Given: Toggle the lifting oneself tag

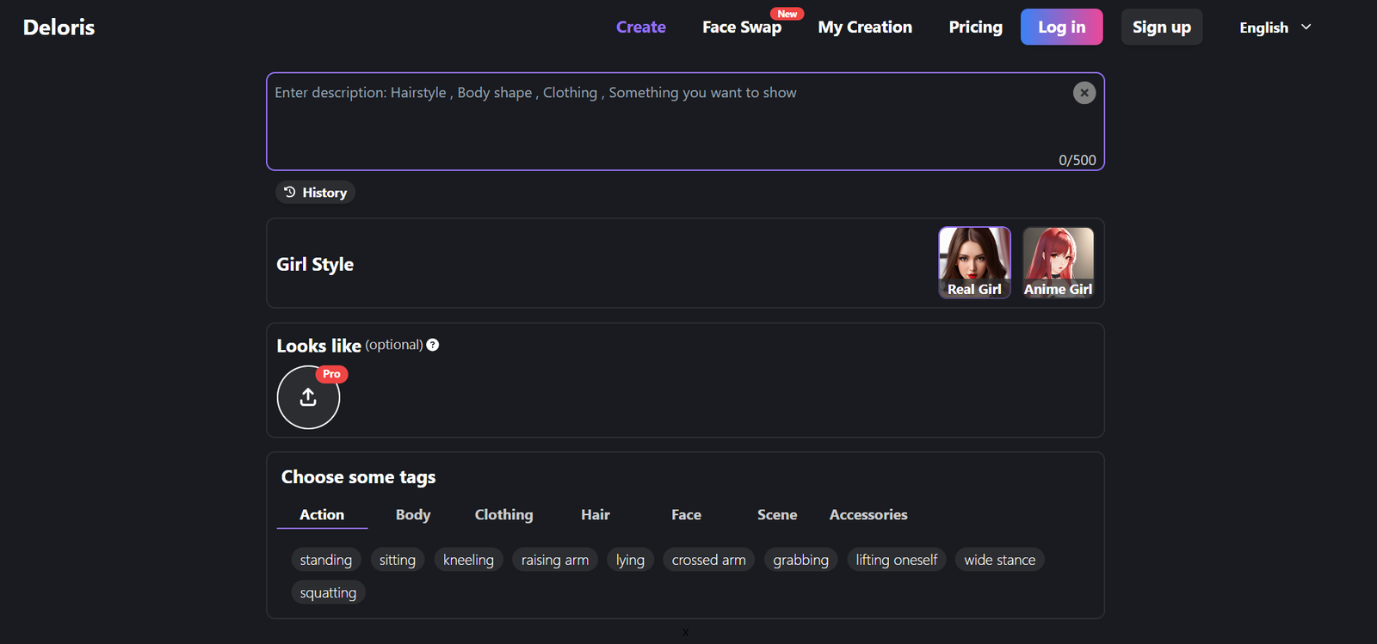Looking at the screenshot, I should pyautogui.click(x=897, y=560).
